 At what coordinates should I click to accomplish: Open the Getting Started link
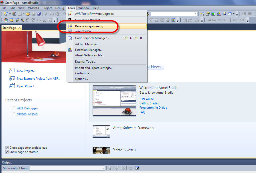149,103
